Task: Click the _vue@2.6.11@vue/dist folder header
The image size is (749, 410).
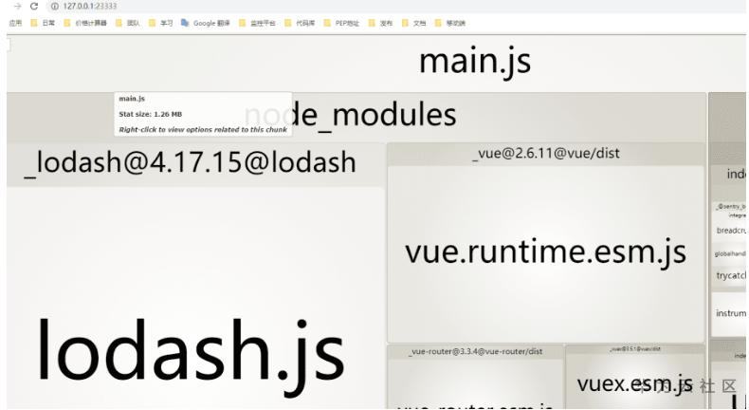Action: click(545, 153)
